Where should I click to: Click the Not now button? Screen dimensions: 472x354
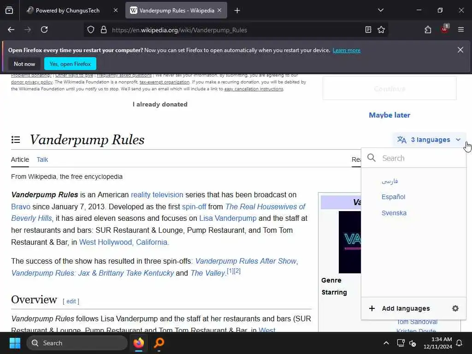pyautogui.click(x=24, y=64)
